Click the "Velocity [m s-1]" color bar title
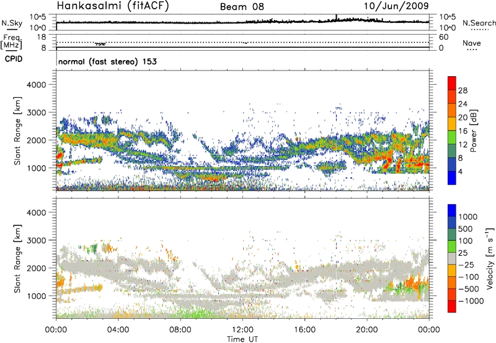Viewport: 496px width, 343px height. pyautogui.click(x=490, y=258)
